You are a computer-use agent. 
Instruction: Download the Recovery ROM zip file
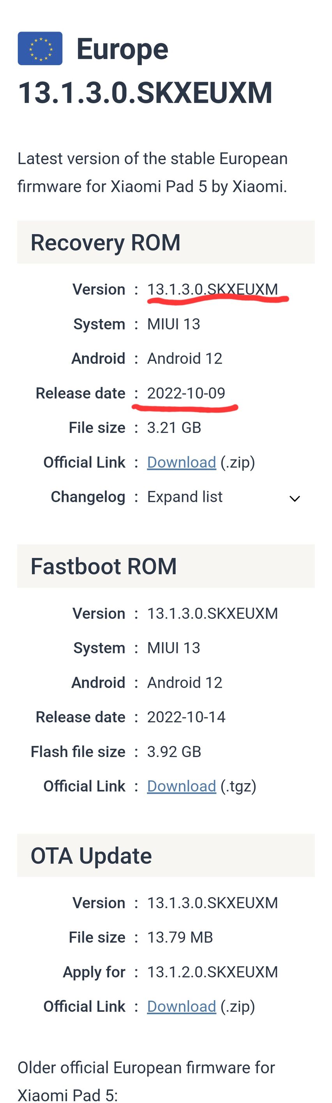click(x=181, y=462)
